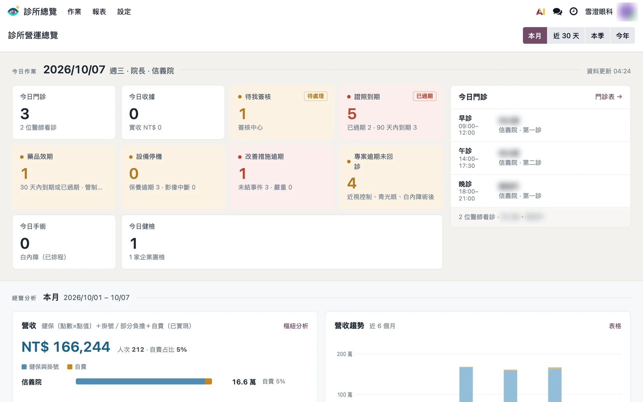The width and height of the screenshot is (643, 402).
Task: Switch period to 本季
Action: (597, 35)
